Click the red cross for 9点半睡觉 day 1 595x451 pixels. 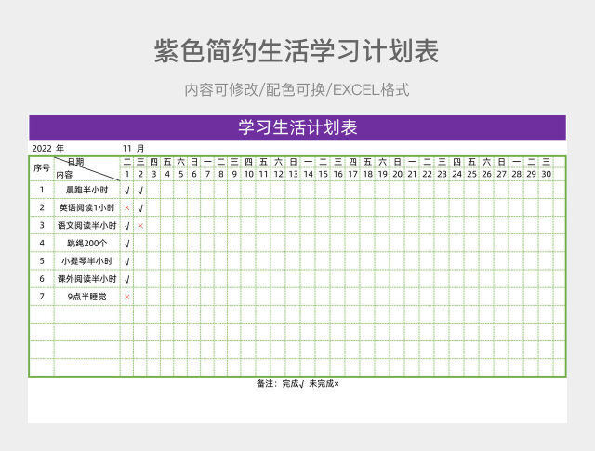(x=127, y=297)
